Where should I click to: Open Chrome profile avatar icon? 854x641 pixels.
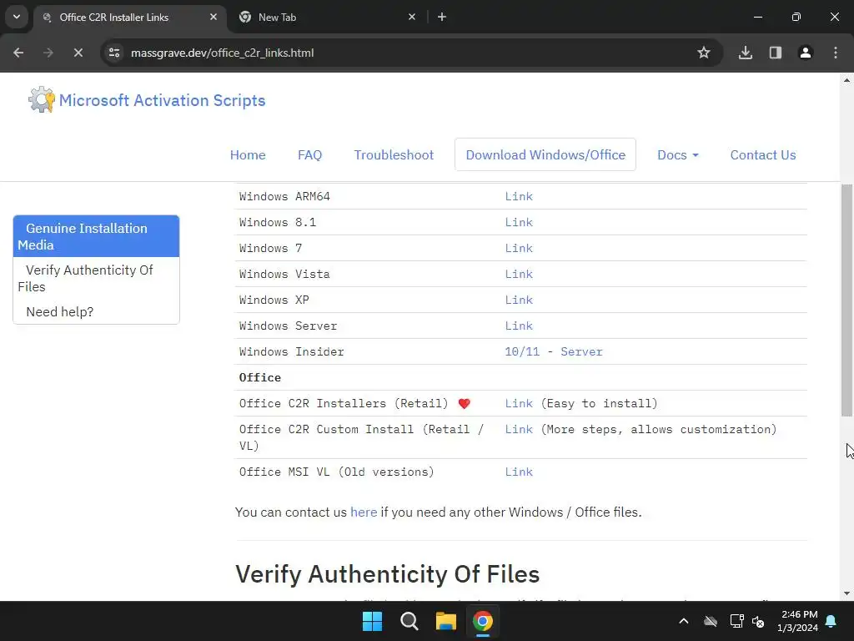click(806, 53)
